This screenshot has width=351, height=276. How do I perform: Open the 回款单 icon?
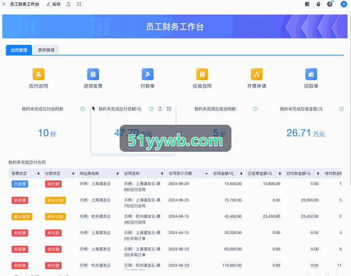click(311, 74)
